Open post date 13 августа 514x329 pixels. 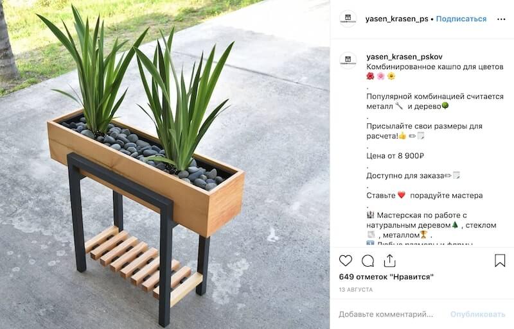click(x=356, y=290)
